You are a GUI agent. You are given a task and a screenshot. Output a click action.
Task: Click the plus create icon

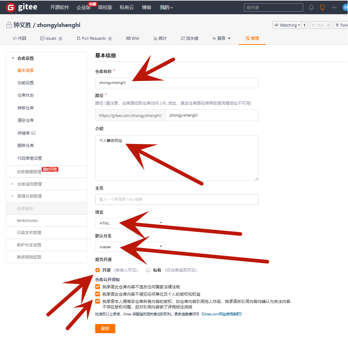334,7
